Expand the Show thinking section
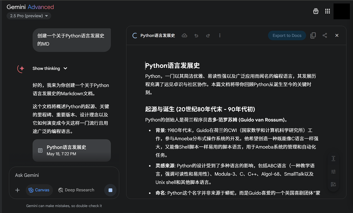 tap(50, 68)
